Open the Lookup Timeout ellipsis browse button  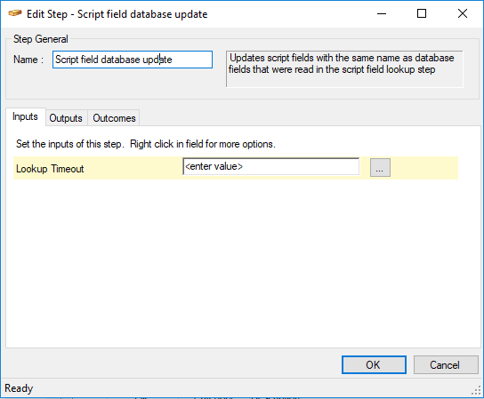tap(380, 168)
